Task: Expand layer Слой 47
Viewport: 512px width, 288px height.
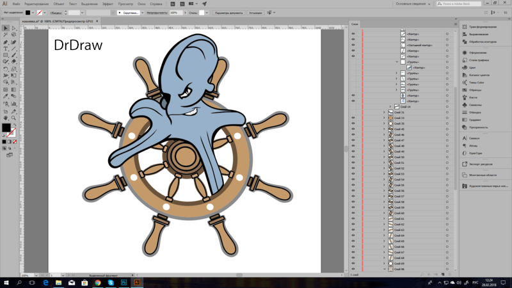Action: [385, 140]
